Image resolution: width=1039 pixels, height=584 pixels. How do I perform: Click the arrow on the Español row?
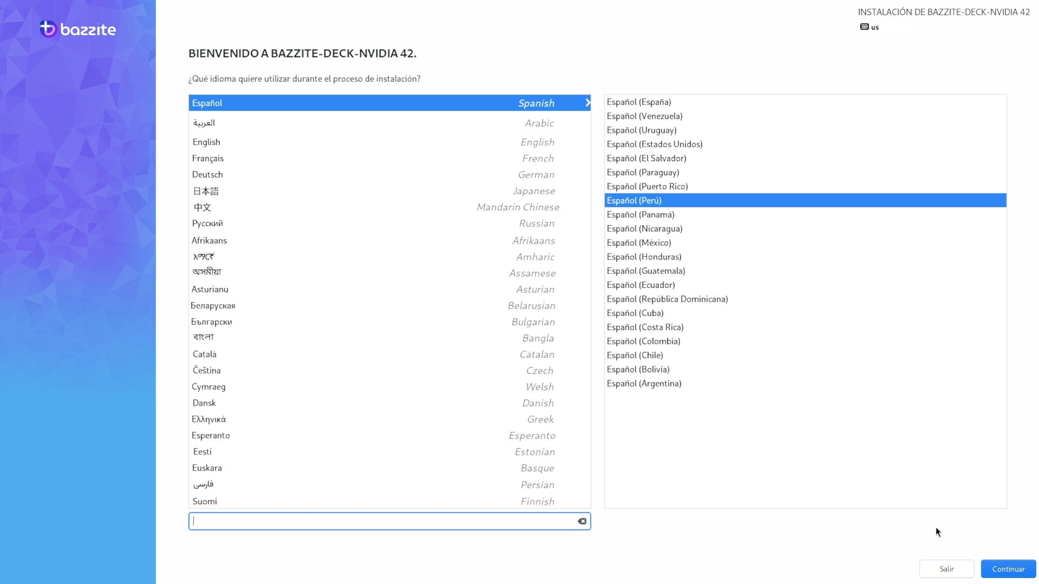[x=587, y=103]
